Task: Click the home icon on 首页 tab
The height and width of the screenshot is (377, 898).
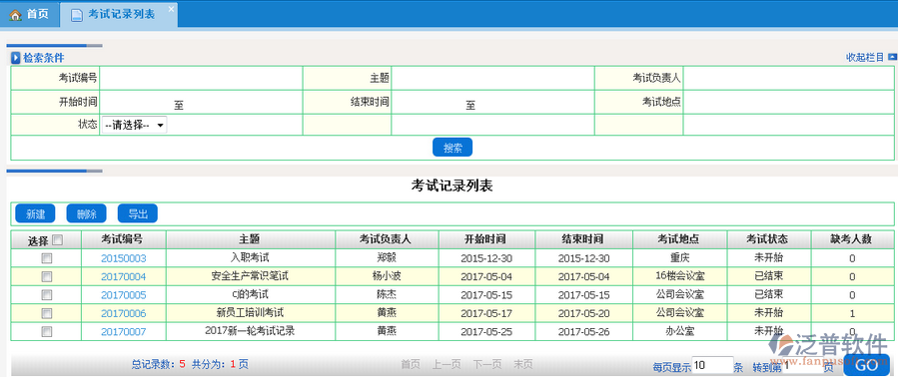Action: click(x=15, y=14)
